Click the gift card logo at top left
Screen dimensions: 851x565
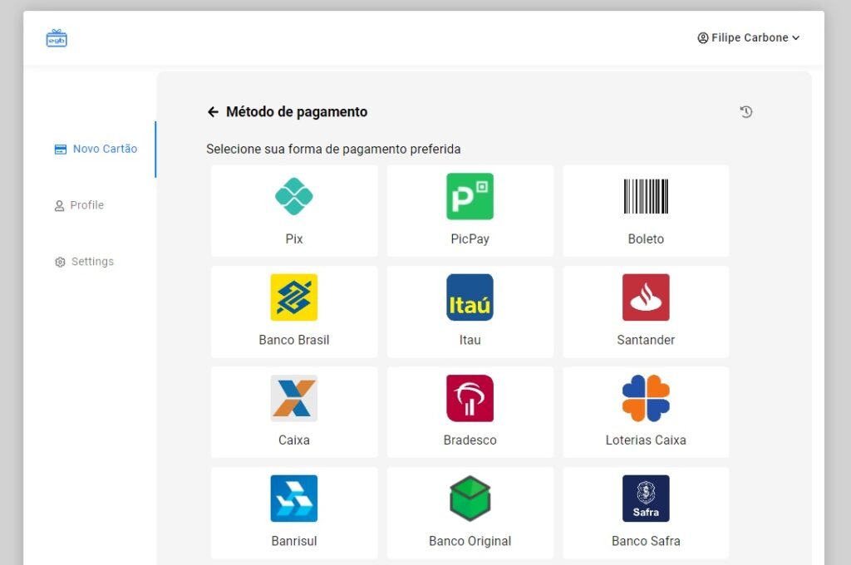pyautogui.click(x=57, y=38)
